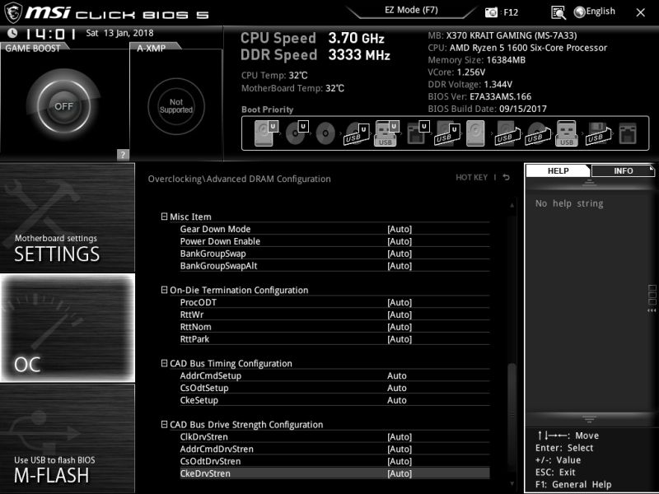The height and width of the screenshot is (494, 659).
Task: Select the UEFI CD/DVD boot device icon
Action: pos(297,133)
